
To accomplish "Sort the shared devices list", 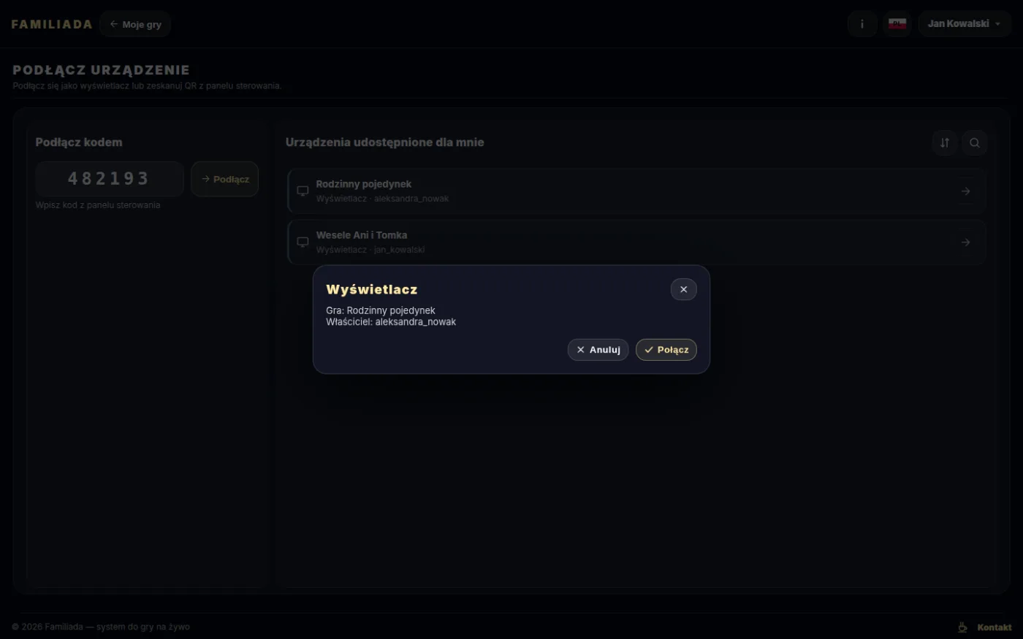I will [x=945, y=142].
